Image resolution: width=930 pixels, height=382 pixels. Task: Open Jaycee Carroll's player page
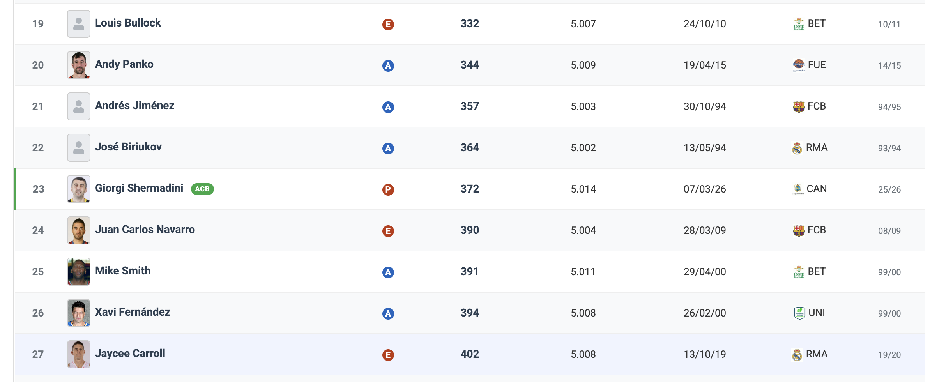pyautogui.click(x=130, y=354)
